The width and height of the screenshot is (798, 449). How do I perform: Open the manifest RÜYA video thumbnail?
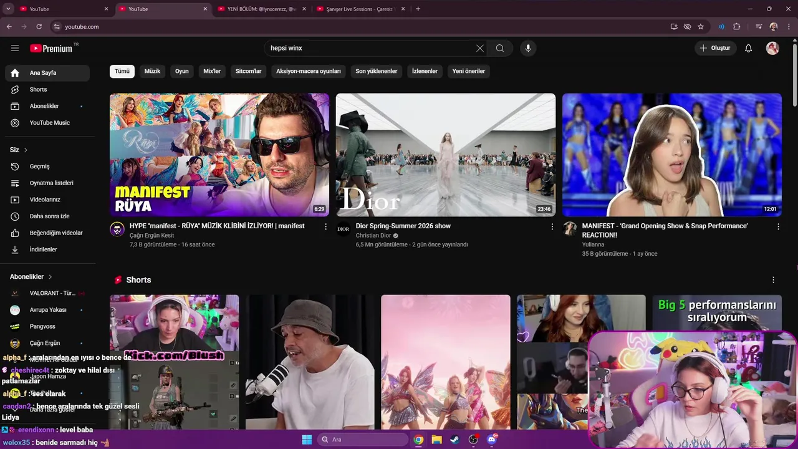(219, 155)
